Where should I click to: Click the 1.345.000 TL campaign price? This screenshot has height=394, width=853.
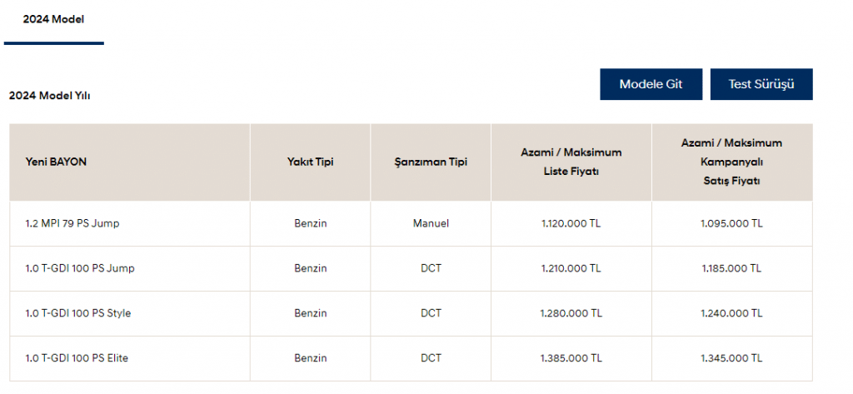731,358
